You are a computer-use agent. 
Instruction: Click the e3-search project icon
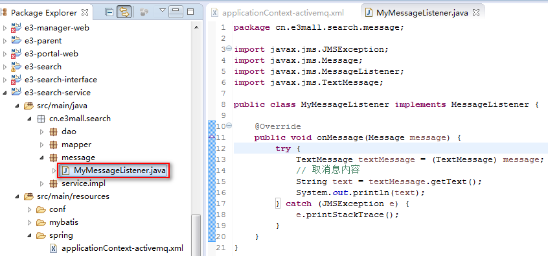tap(16, 67)
